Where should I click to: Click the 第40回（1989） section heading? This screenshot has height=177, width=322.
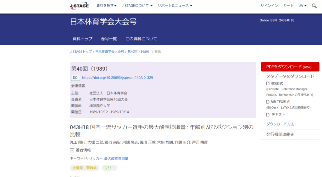pyautogui.click(x=90, y=69)
